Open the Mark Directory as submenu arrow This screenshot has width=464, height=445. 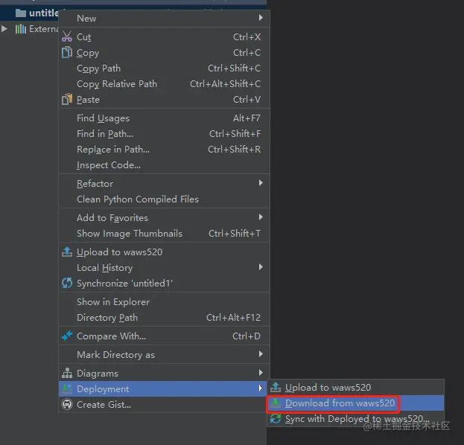(261, 354)
